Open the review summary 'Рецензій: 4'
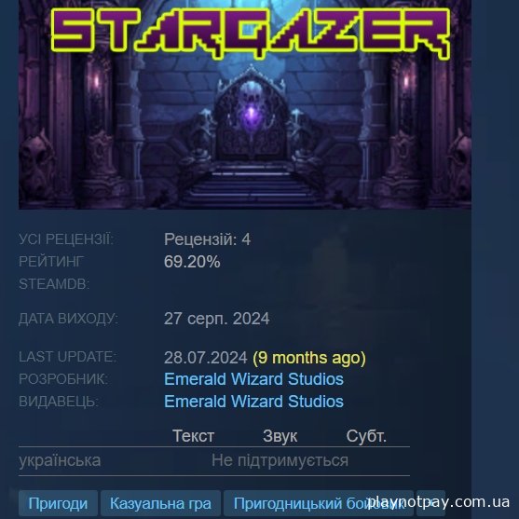The height and width of the screenshot is (519, 519). (207, 239)
